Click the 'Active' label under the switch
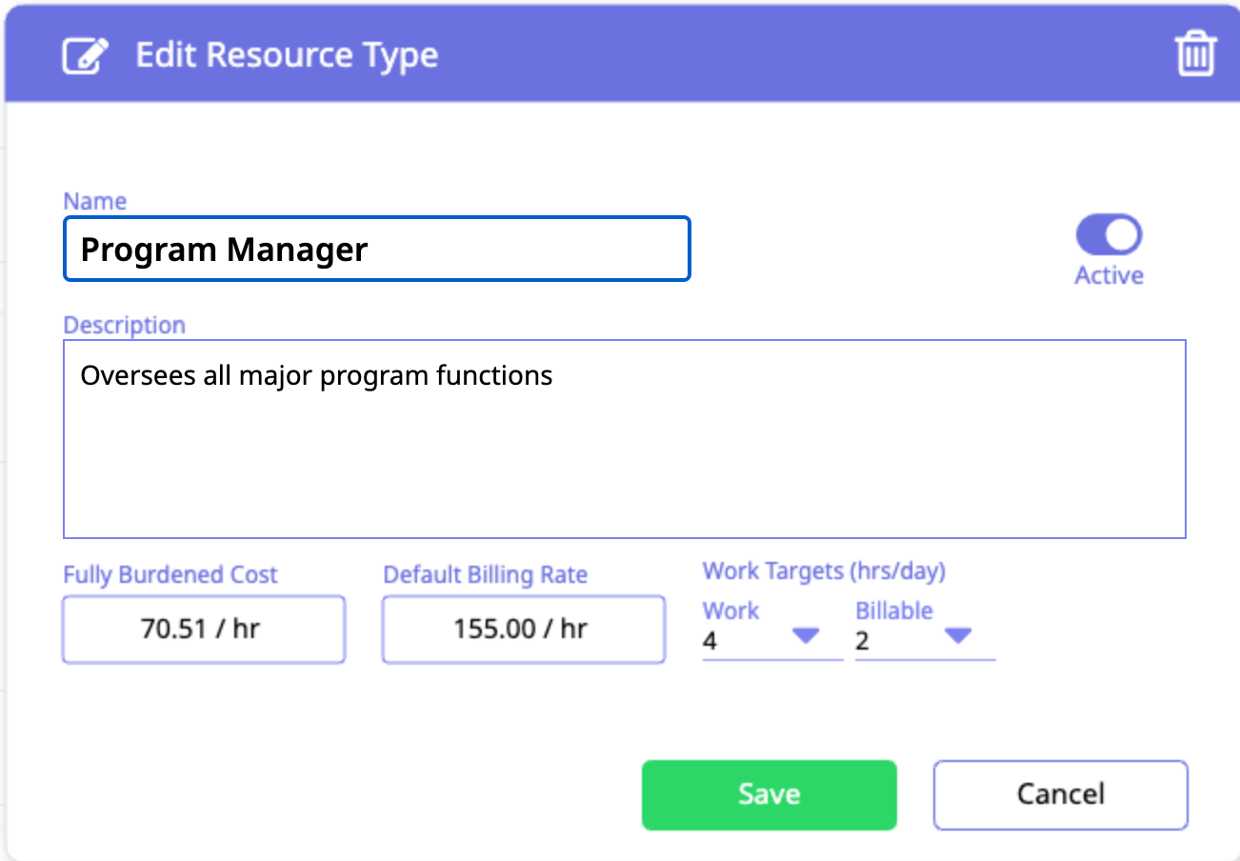The image size is (1240, 861). click(x=1109, y=276)
